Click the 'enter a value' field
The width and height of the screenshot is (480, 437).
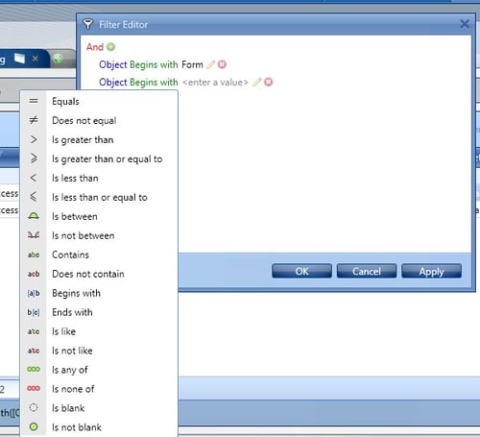coord(215,83)
